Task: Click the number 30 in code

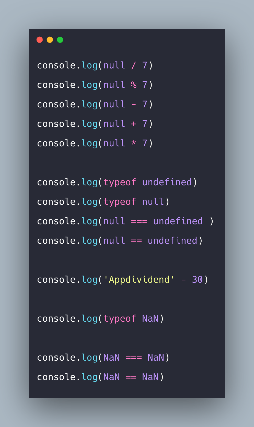Action: 197,280
